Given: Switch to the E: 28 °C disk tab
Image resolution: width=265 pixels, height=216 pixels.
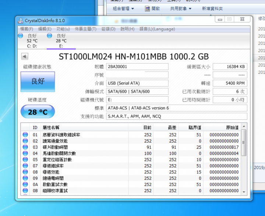Looking at the screenshot, I should click(61, 41).
